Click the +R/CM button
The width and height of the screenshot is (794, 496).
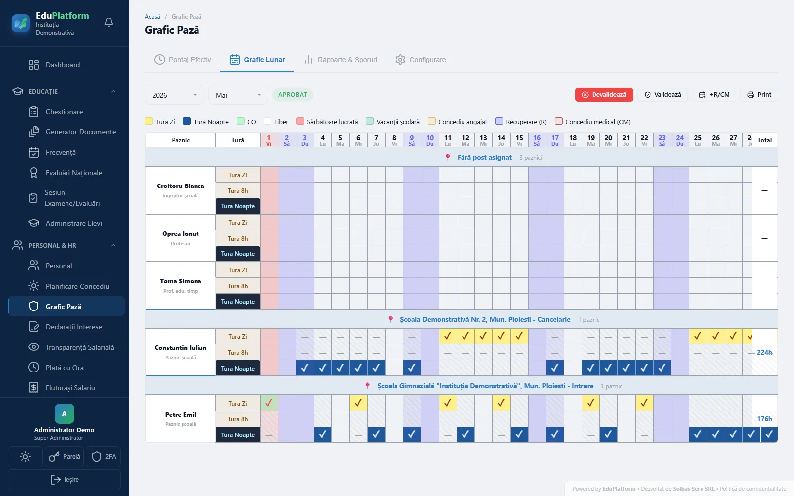point(714,95)
